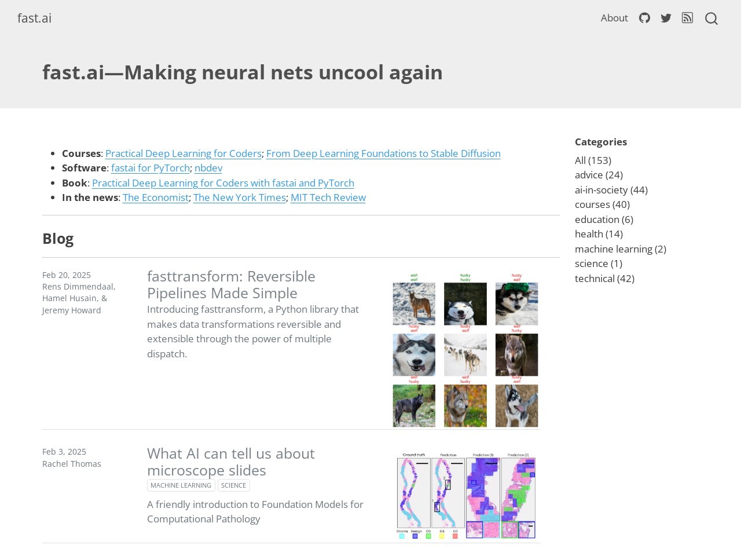
Task: Click the Twitter bird icon
Action: (666, 18)
